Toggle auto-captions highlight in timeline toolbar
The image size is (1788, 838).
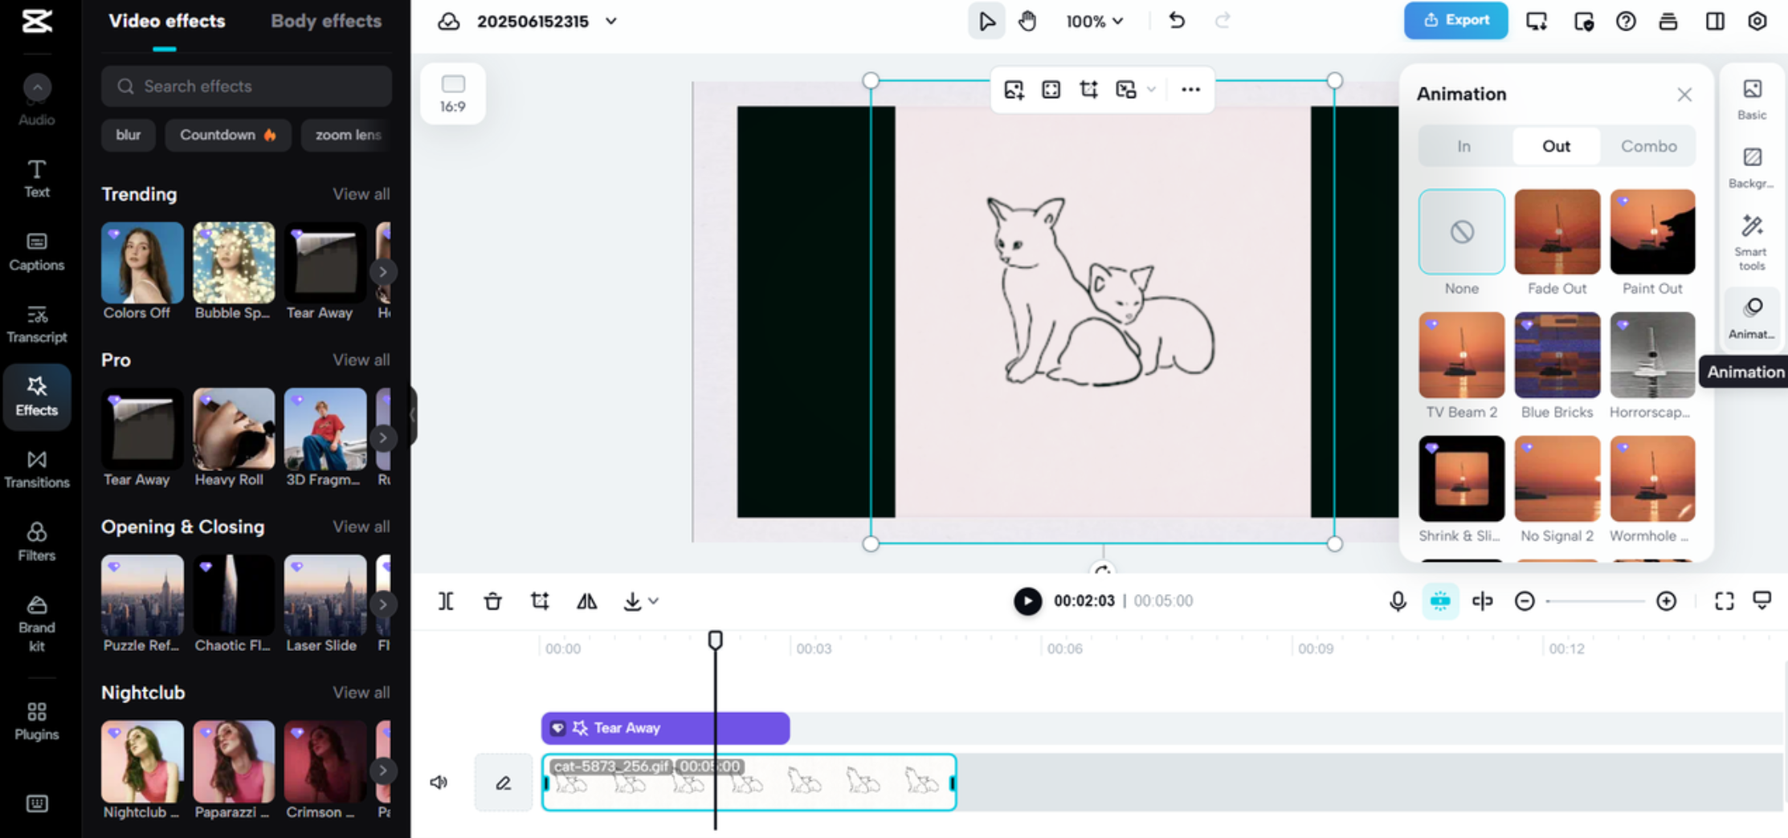[x=1440, y=600]
